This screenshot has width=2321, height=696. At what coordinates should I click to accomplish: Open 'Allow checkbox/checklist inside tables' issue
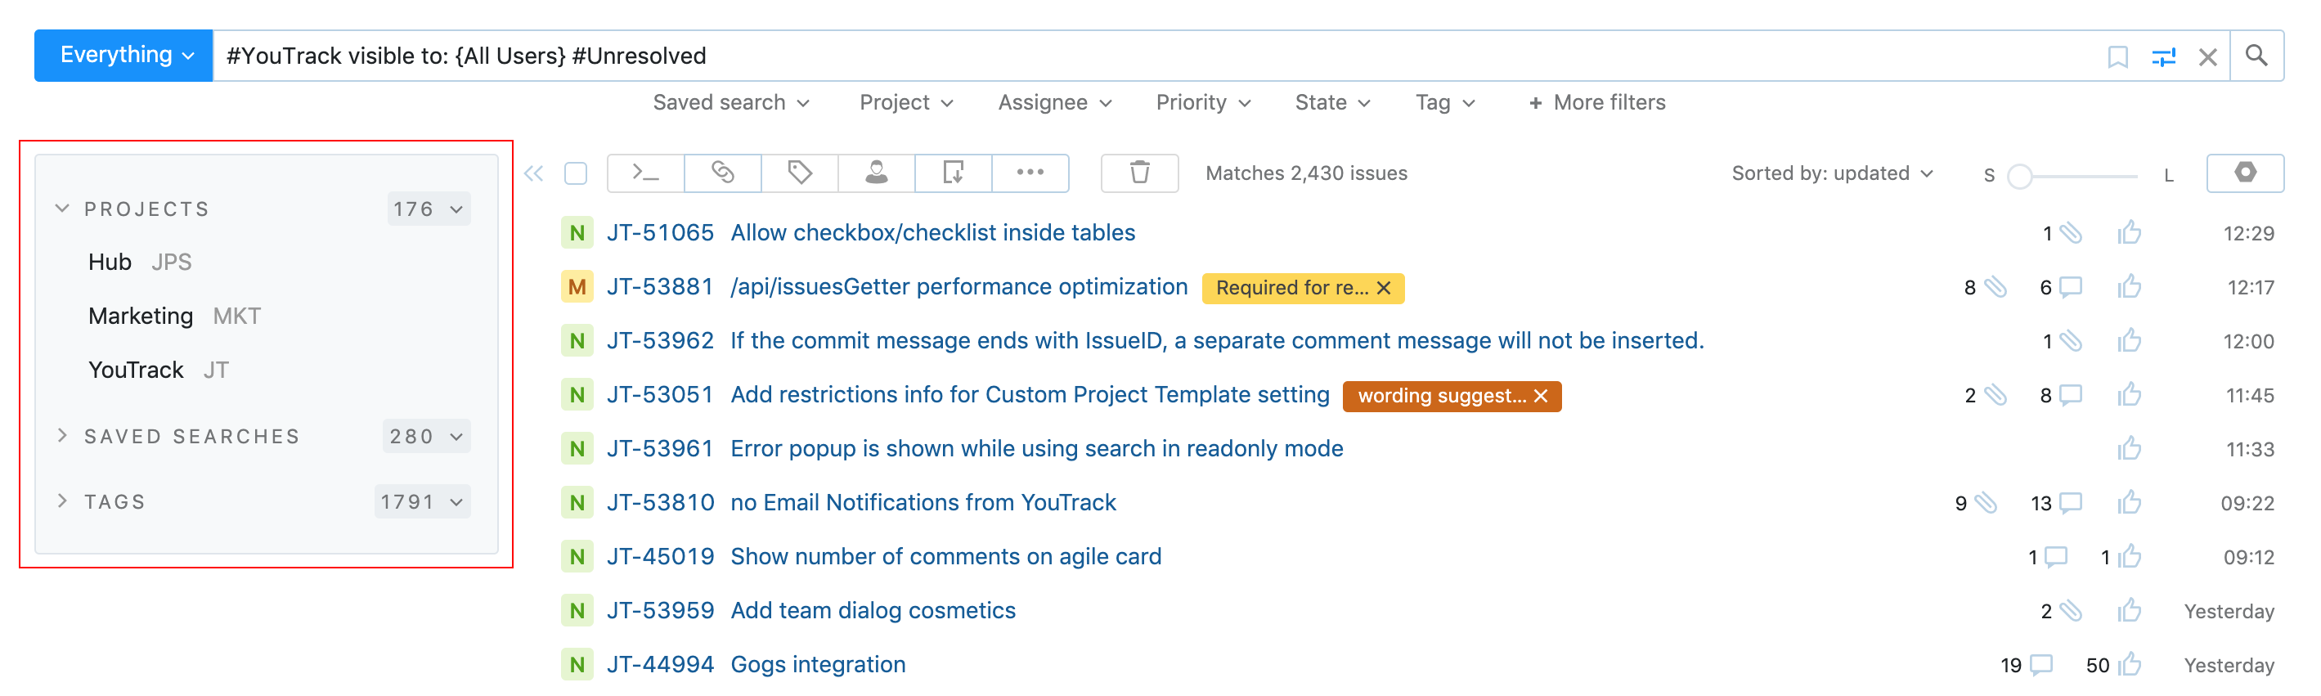932,232
